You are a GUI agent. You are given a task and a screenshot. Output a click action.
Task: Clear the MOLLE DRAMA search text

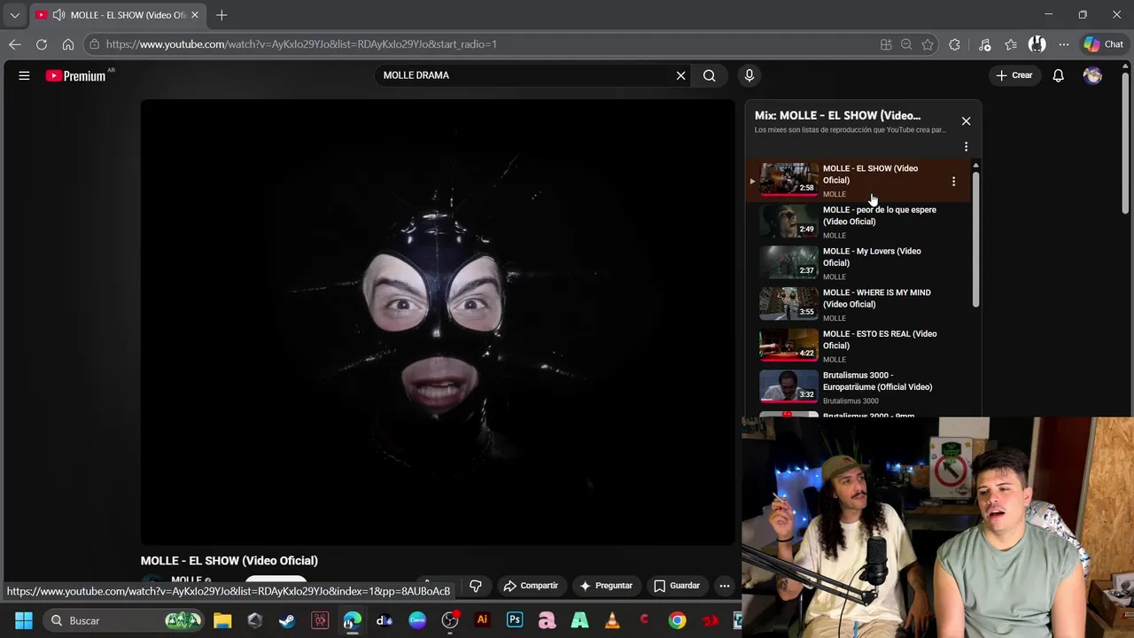[680, 75]
